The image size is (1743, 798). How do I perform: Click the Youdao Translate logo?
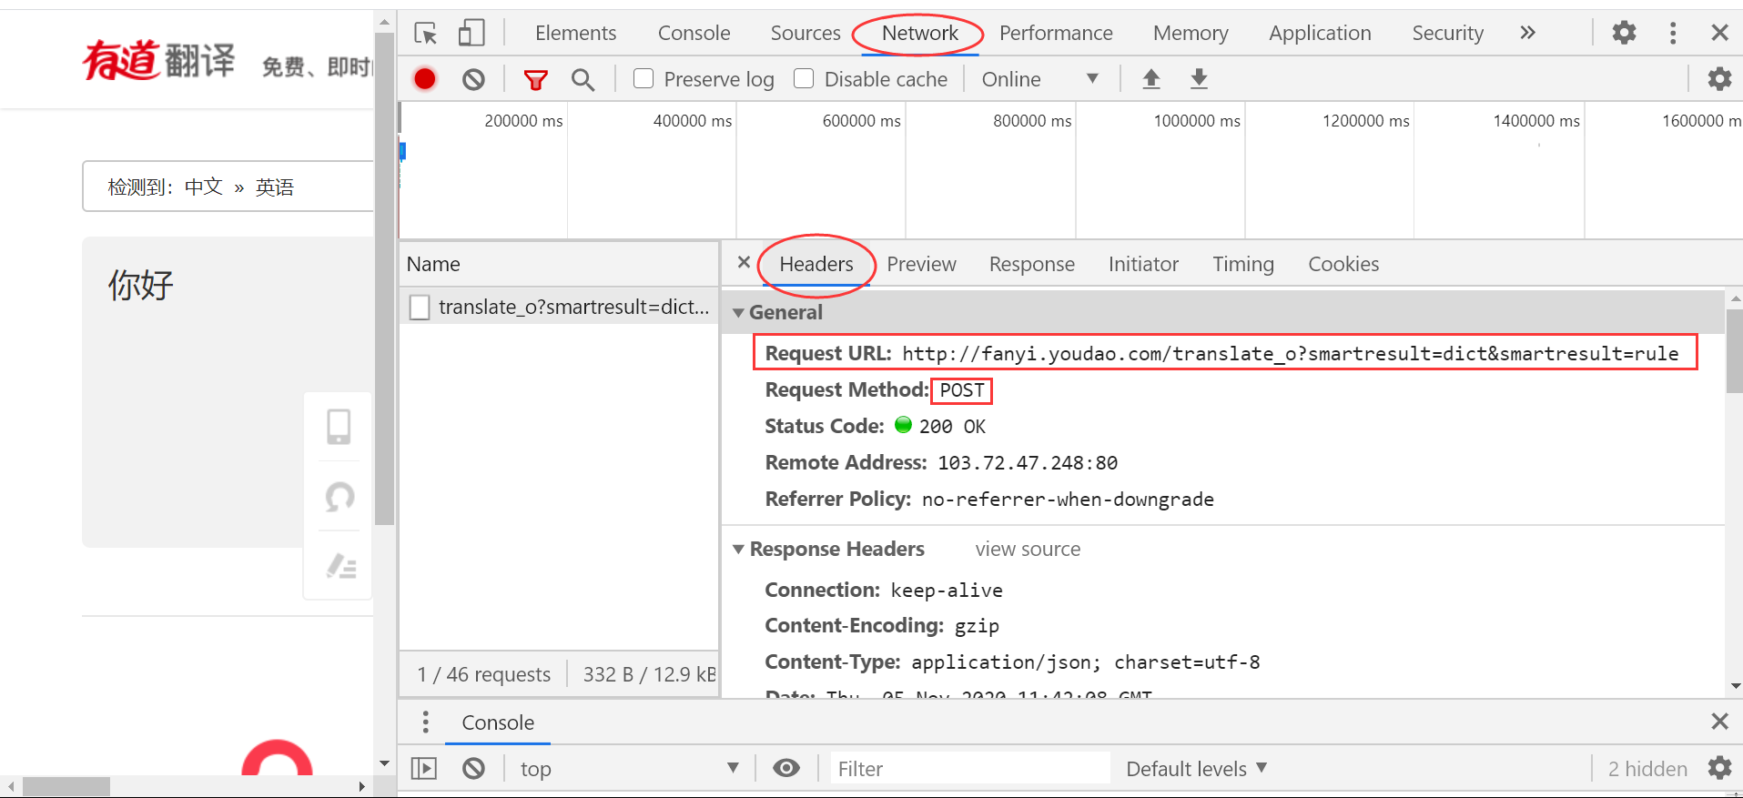click(158, 61)
